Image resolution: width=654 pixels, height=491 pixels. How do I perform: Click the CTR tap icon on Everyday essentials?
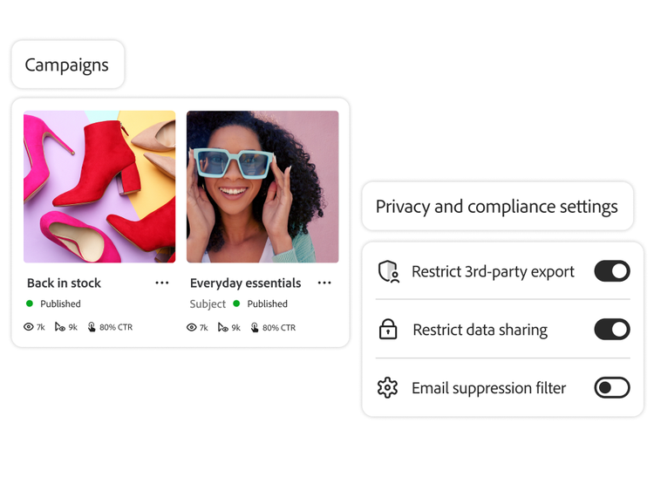[255, 327]
